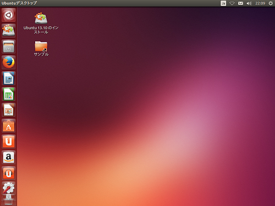Viewport: 275px width, 206px height.
Task: Open Amazon launcher icon
Action: [x=8, y=158]
